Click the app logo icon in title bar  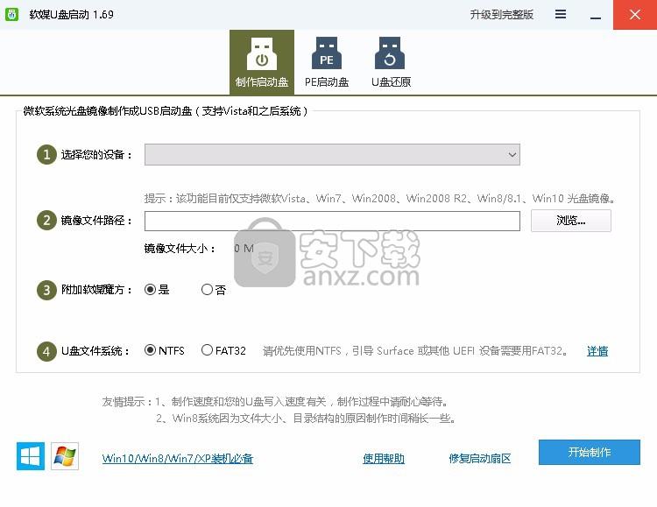(x=11, y=15)
